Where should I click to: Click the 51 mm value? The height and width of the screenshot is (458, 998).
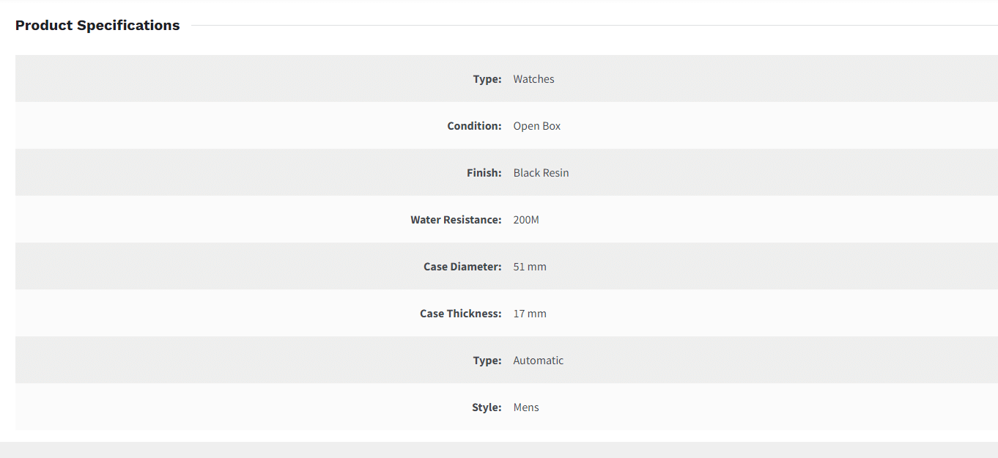(530, 267)
